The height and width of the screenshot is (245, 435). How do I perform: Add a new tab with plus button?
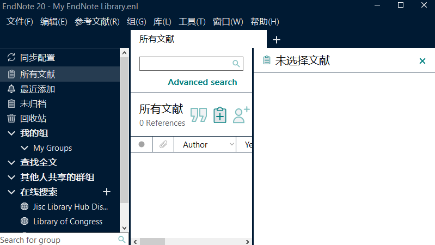point(277,40)
